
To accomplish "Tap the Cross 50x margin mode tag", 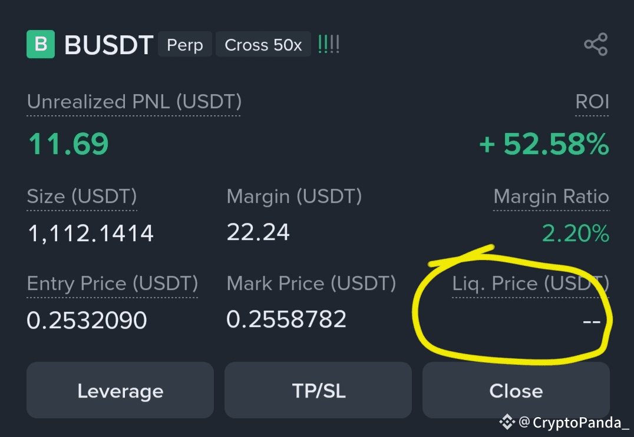I will (x=263, y=44).
